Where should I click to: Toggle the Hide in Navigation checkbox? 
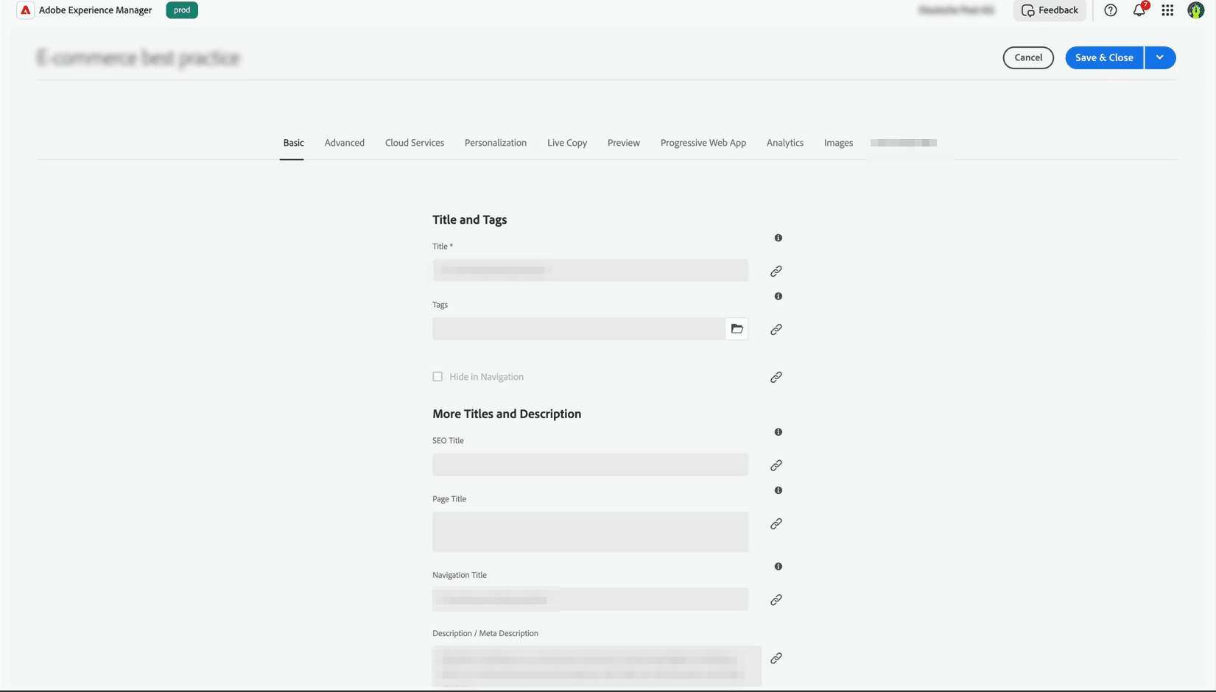437,376
